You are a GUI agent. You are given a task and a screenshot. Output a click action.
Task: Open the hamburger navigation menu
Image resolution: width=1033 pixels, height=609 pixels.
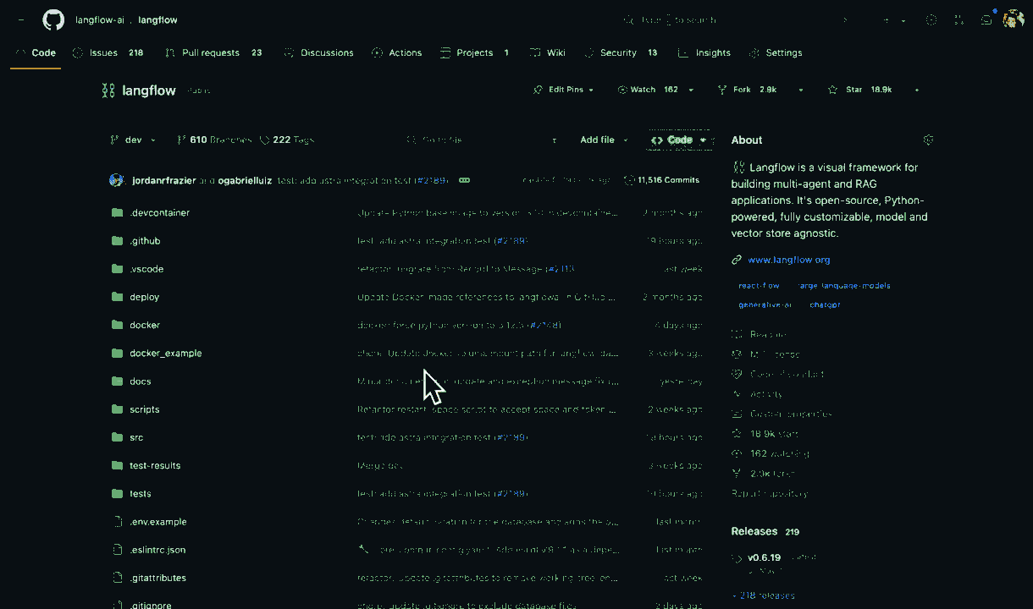20,19
